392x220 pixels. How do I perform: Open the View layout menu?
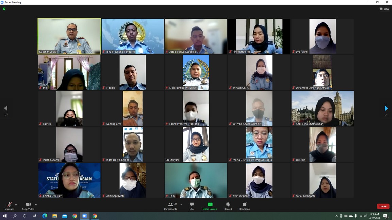click(x=385, y=9)
